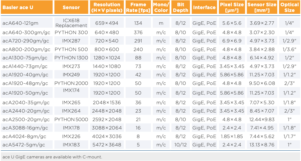Select the acA640-121gm model name
This screenshot has height=161, width=301.
[20, 23]
